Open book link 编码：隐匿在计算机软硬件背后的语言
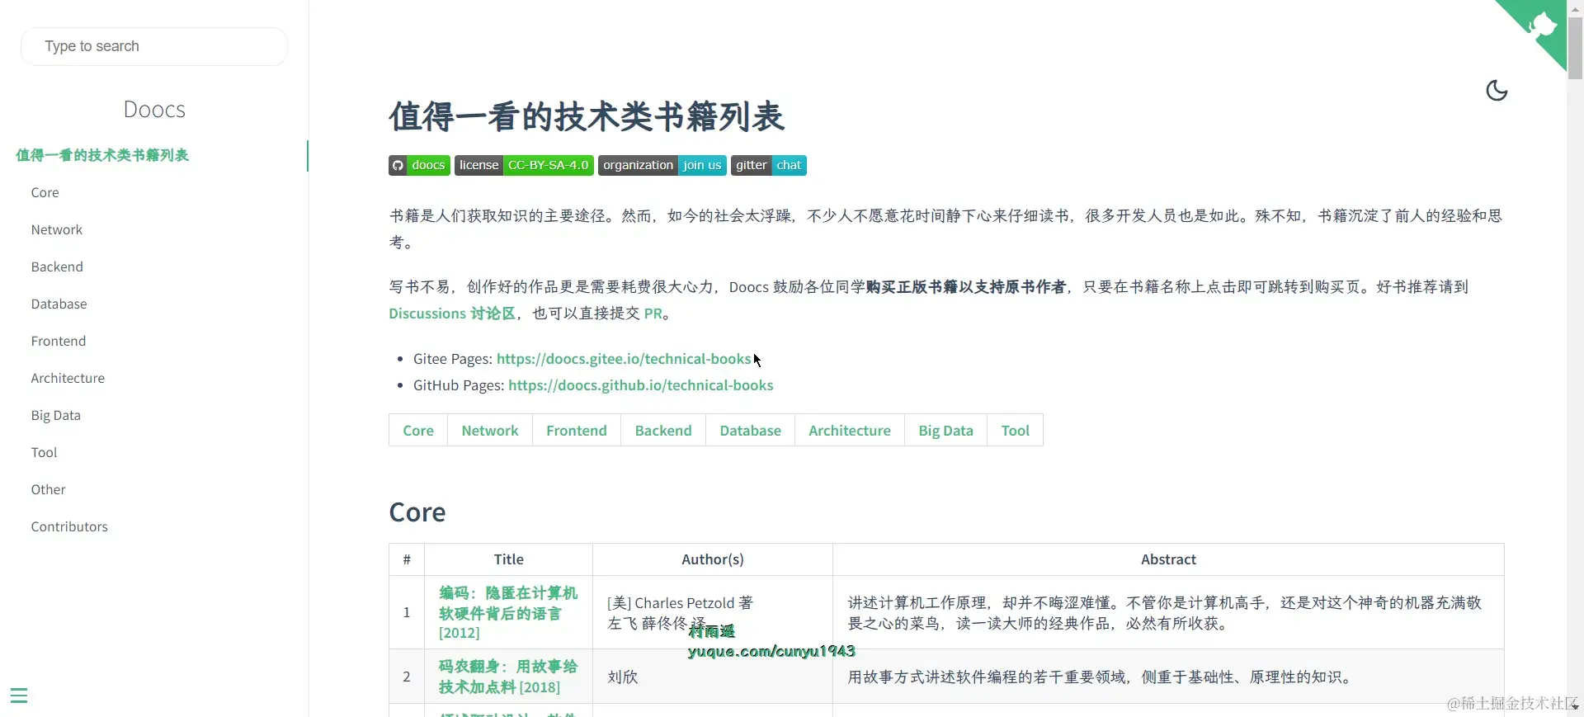The height and width of the screenshot is (717, 1584). tap(508, 613)
